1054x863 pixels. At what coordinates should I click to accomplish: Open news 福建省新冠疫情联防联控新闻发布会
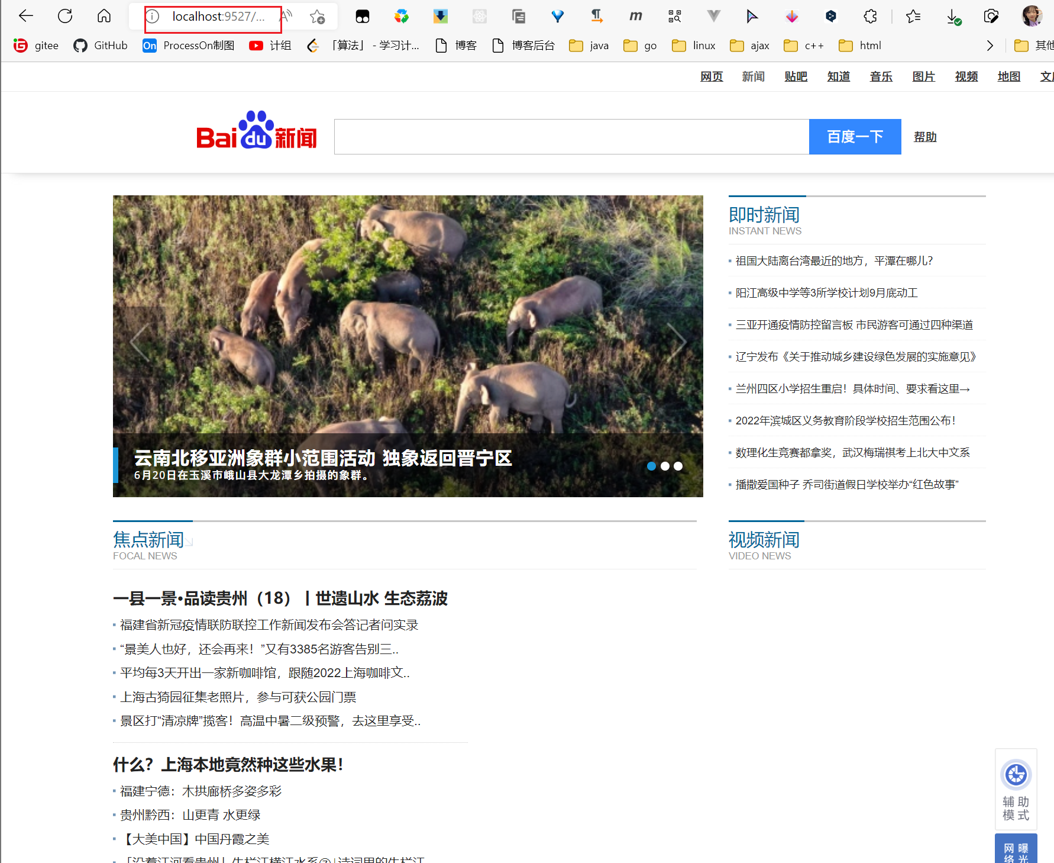point(269,625)
